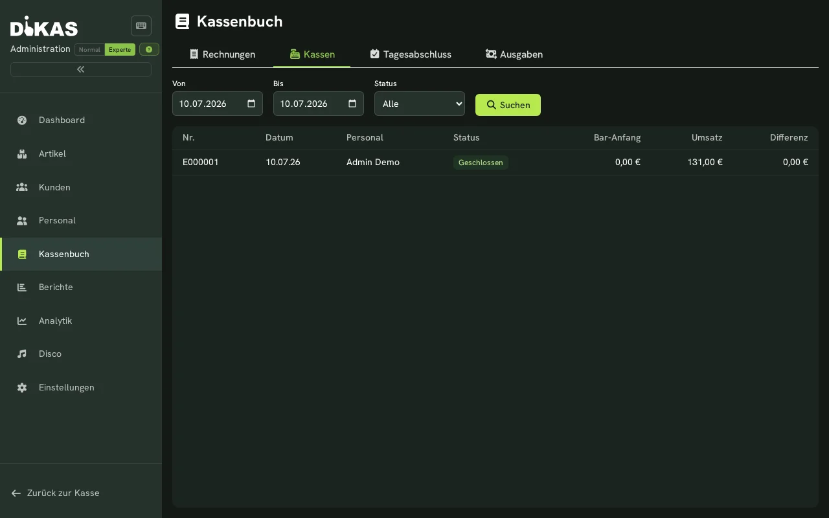Click the keyboard icon button beside the logo
The height and width of the screenshot is (518, 829).
point(141,26)
